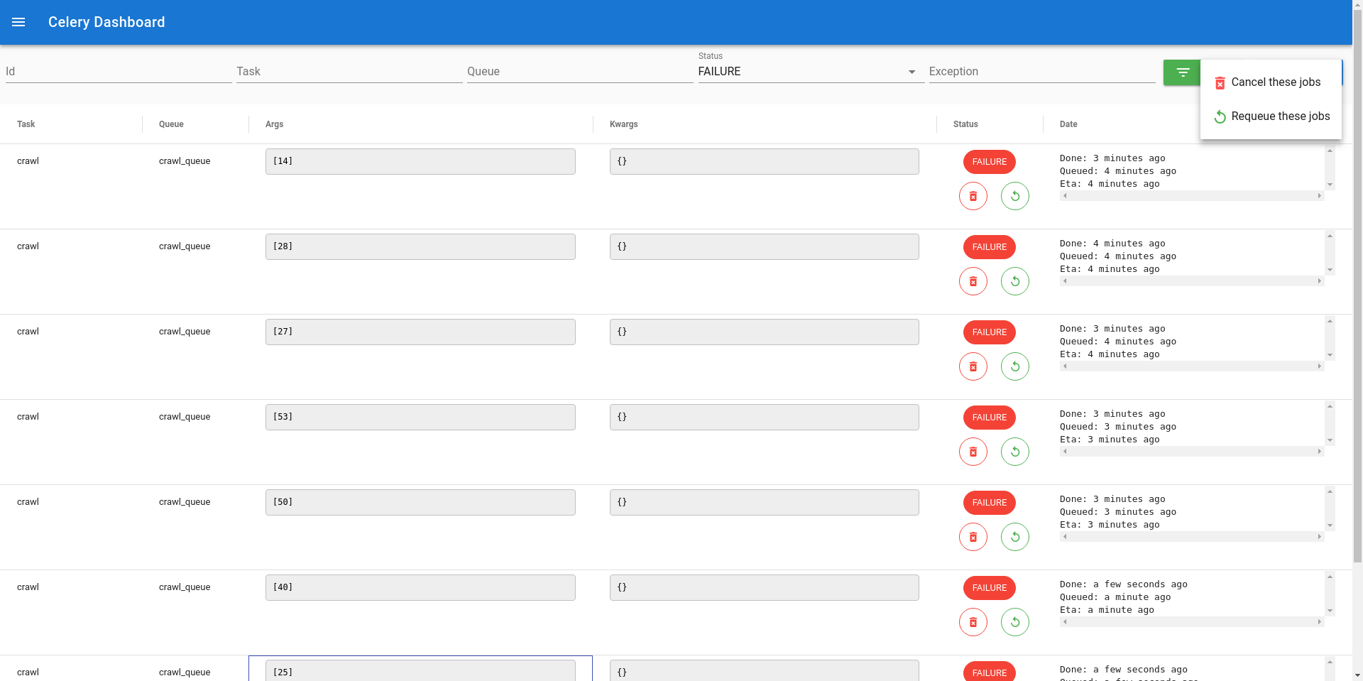Click the Args column header
The image size is (1363, 681).
[274, 124]
